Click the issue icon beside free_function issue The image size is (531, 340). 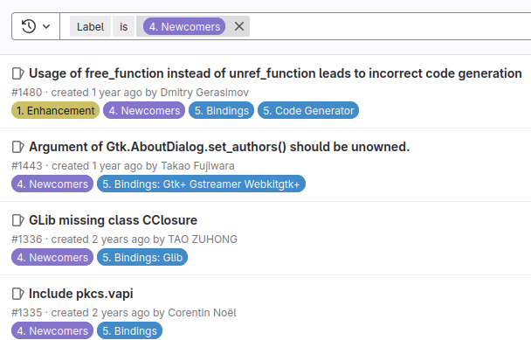pyautogui.click(x=18, y=73)
